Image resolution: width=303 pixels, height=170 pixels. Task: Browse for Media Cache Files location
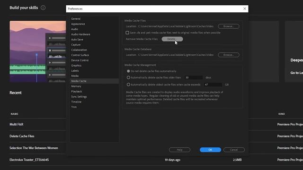coord(228,26)
